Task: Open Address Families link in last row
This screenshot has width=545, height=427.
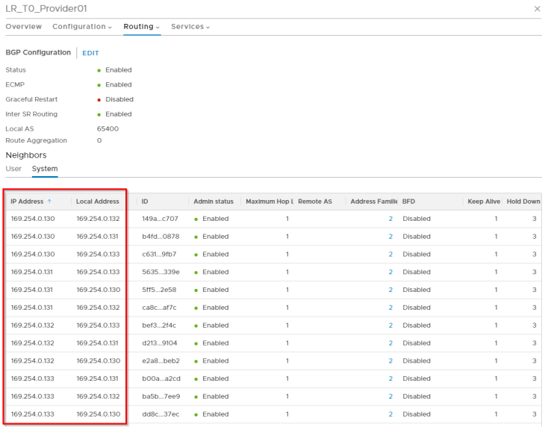Action: (x=390, y=414)
